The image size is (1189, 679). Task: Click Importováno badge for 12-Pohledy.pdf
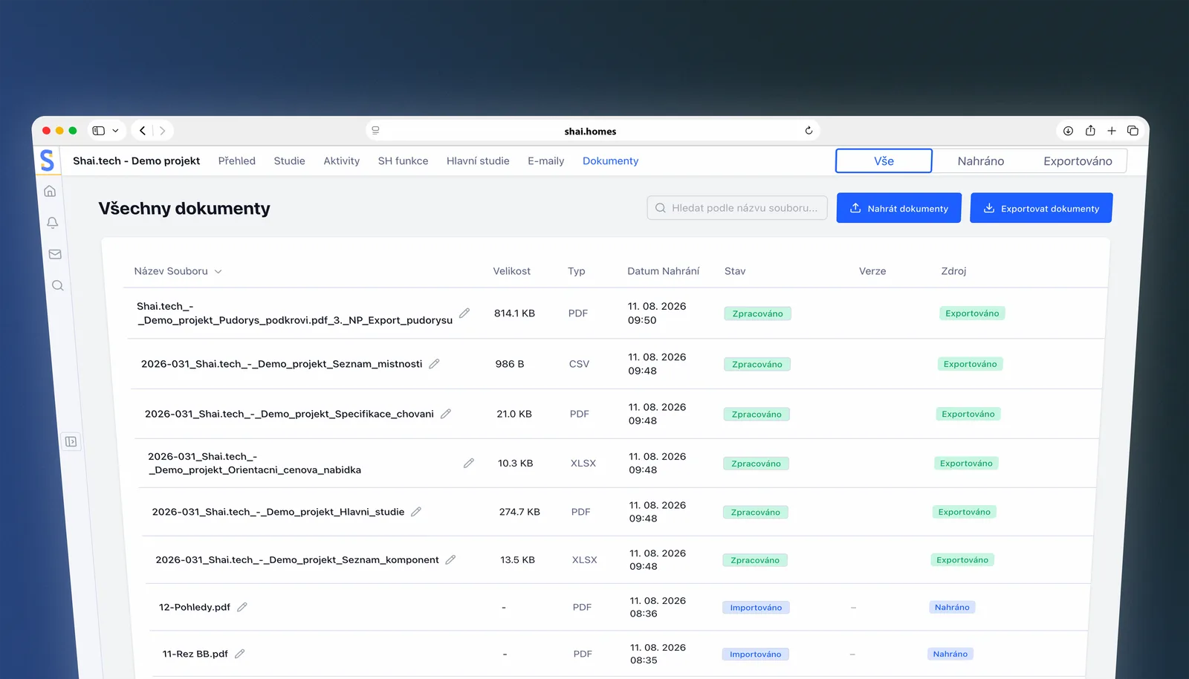point(756,608)
